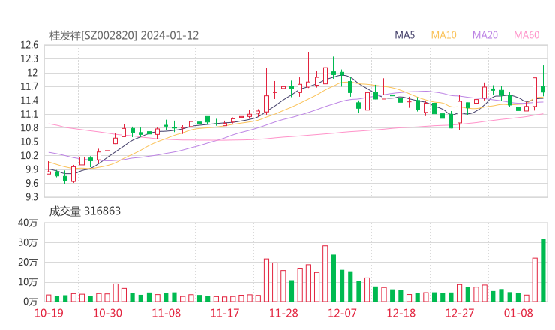Click the 10-19 date label

click(x=49, y=313)
